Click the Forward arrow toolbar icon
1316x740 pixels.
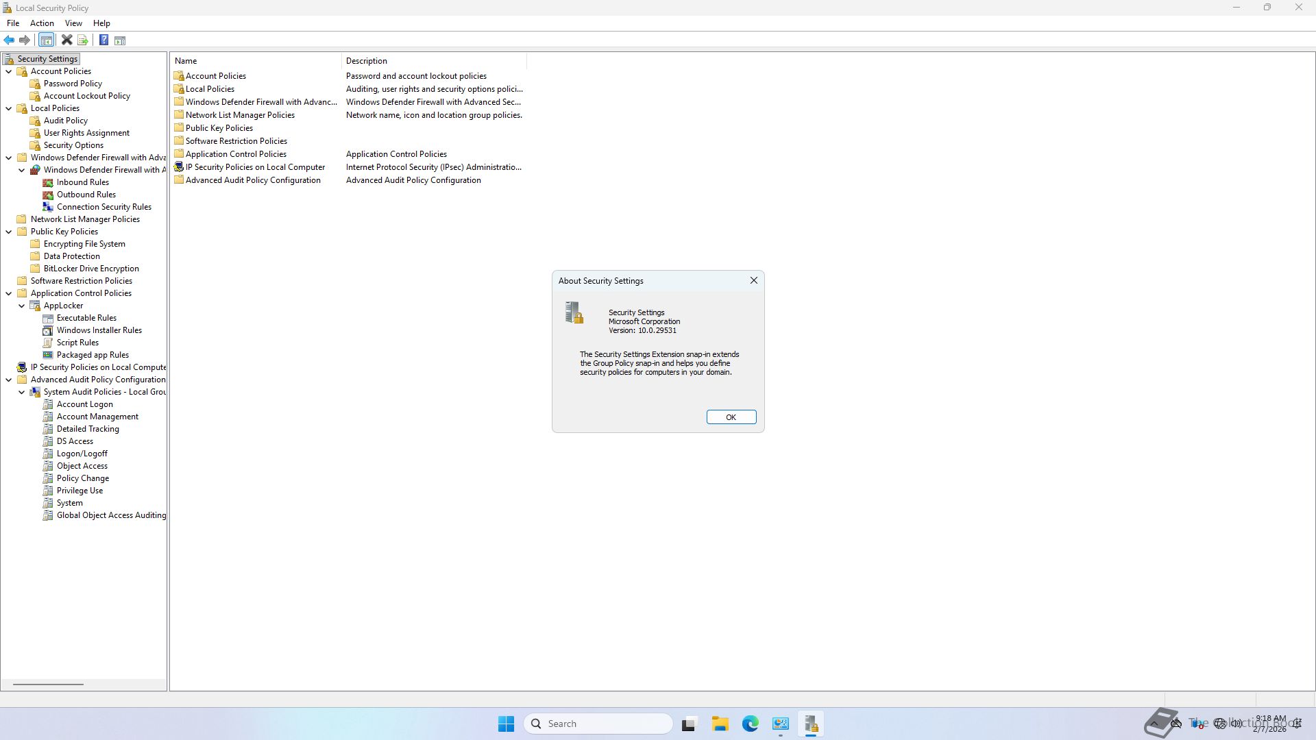pos(25,40)
